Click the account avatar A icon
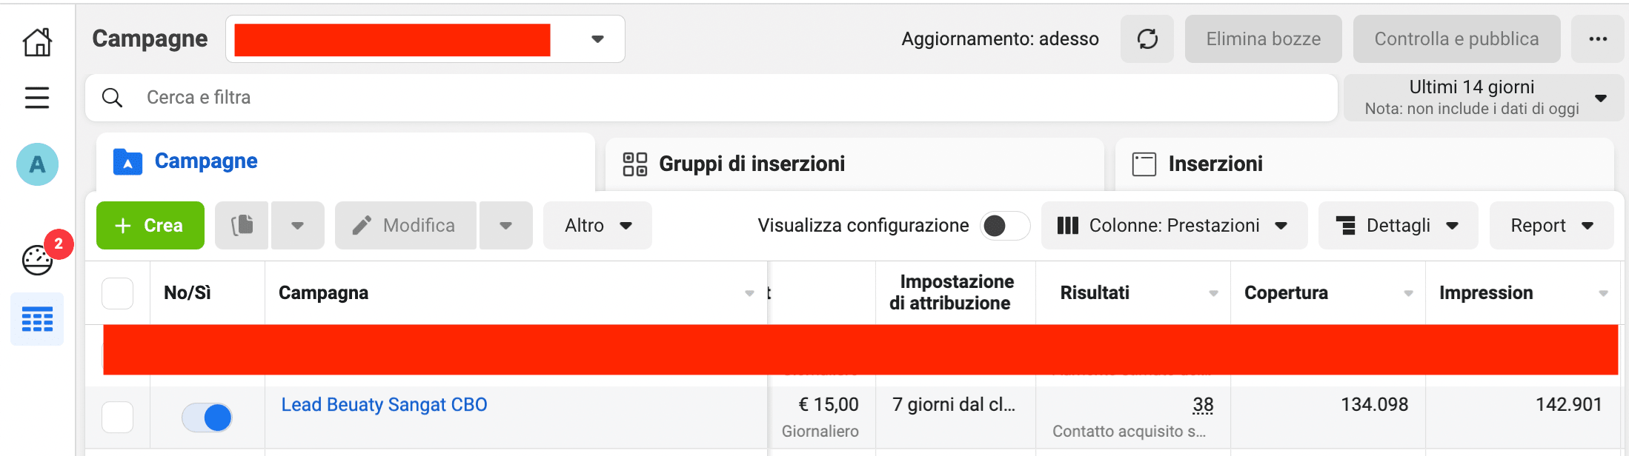 point(37,164)
